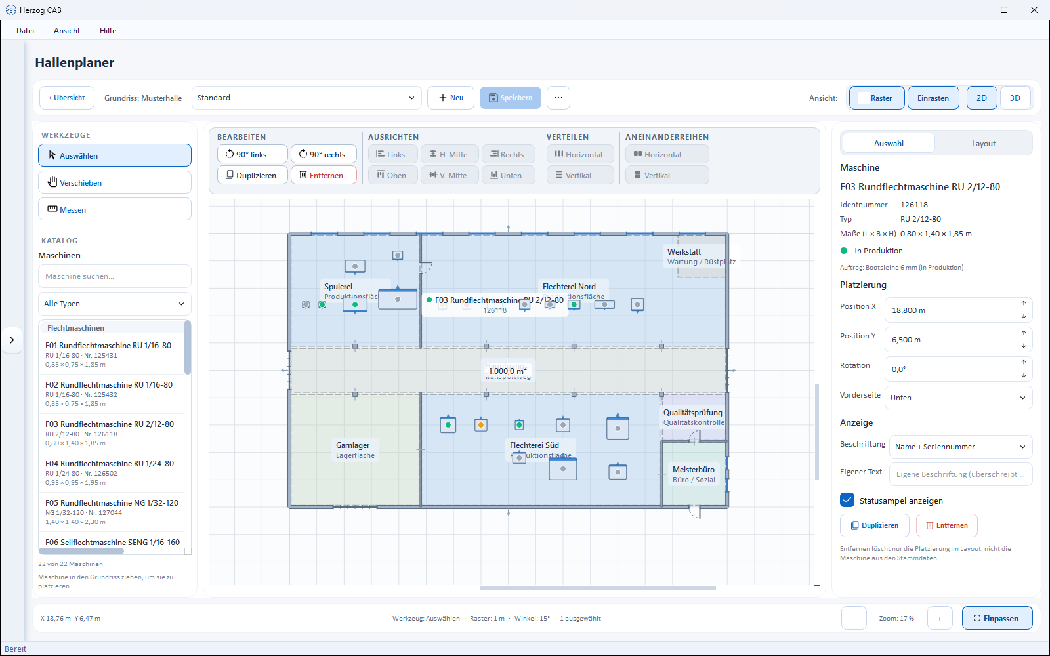1050x656 pixels.
Task: Open the Vorderseite Unten dropdown
Action: [958, 398]
